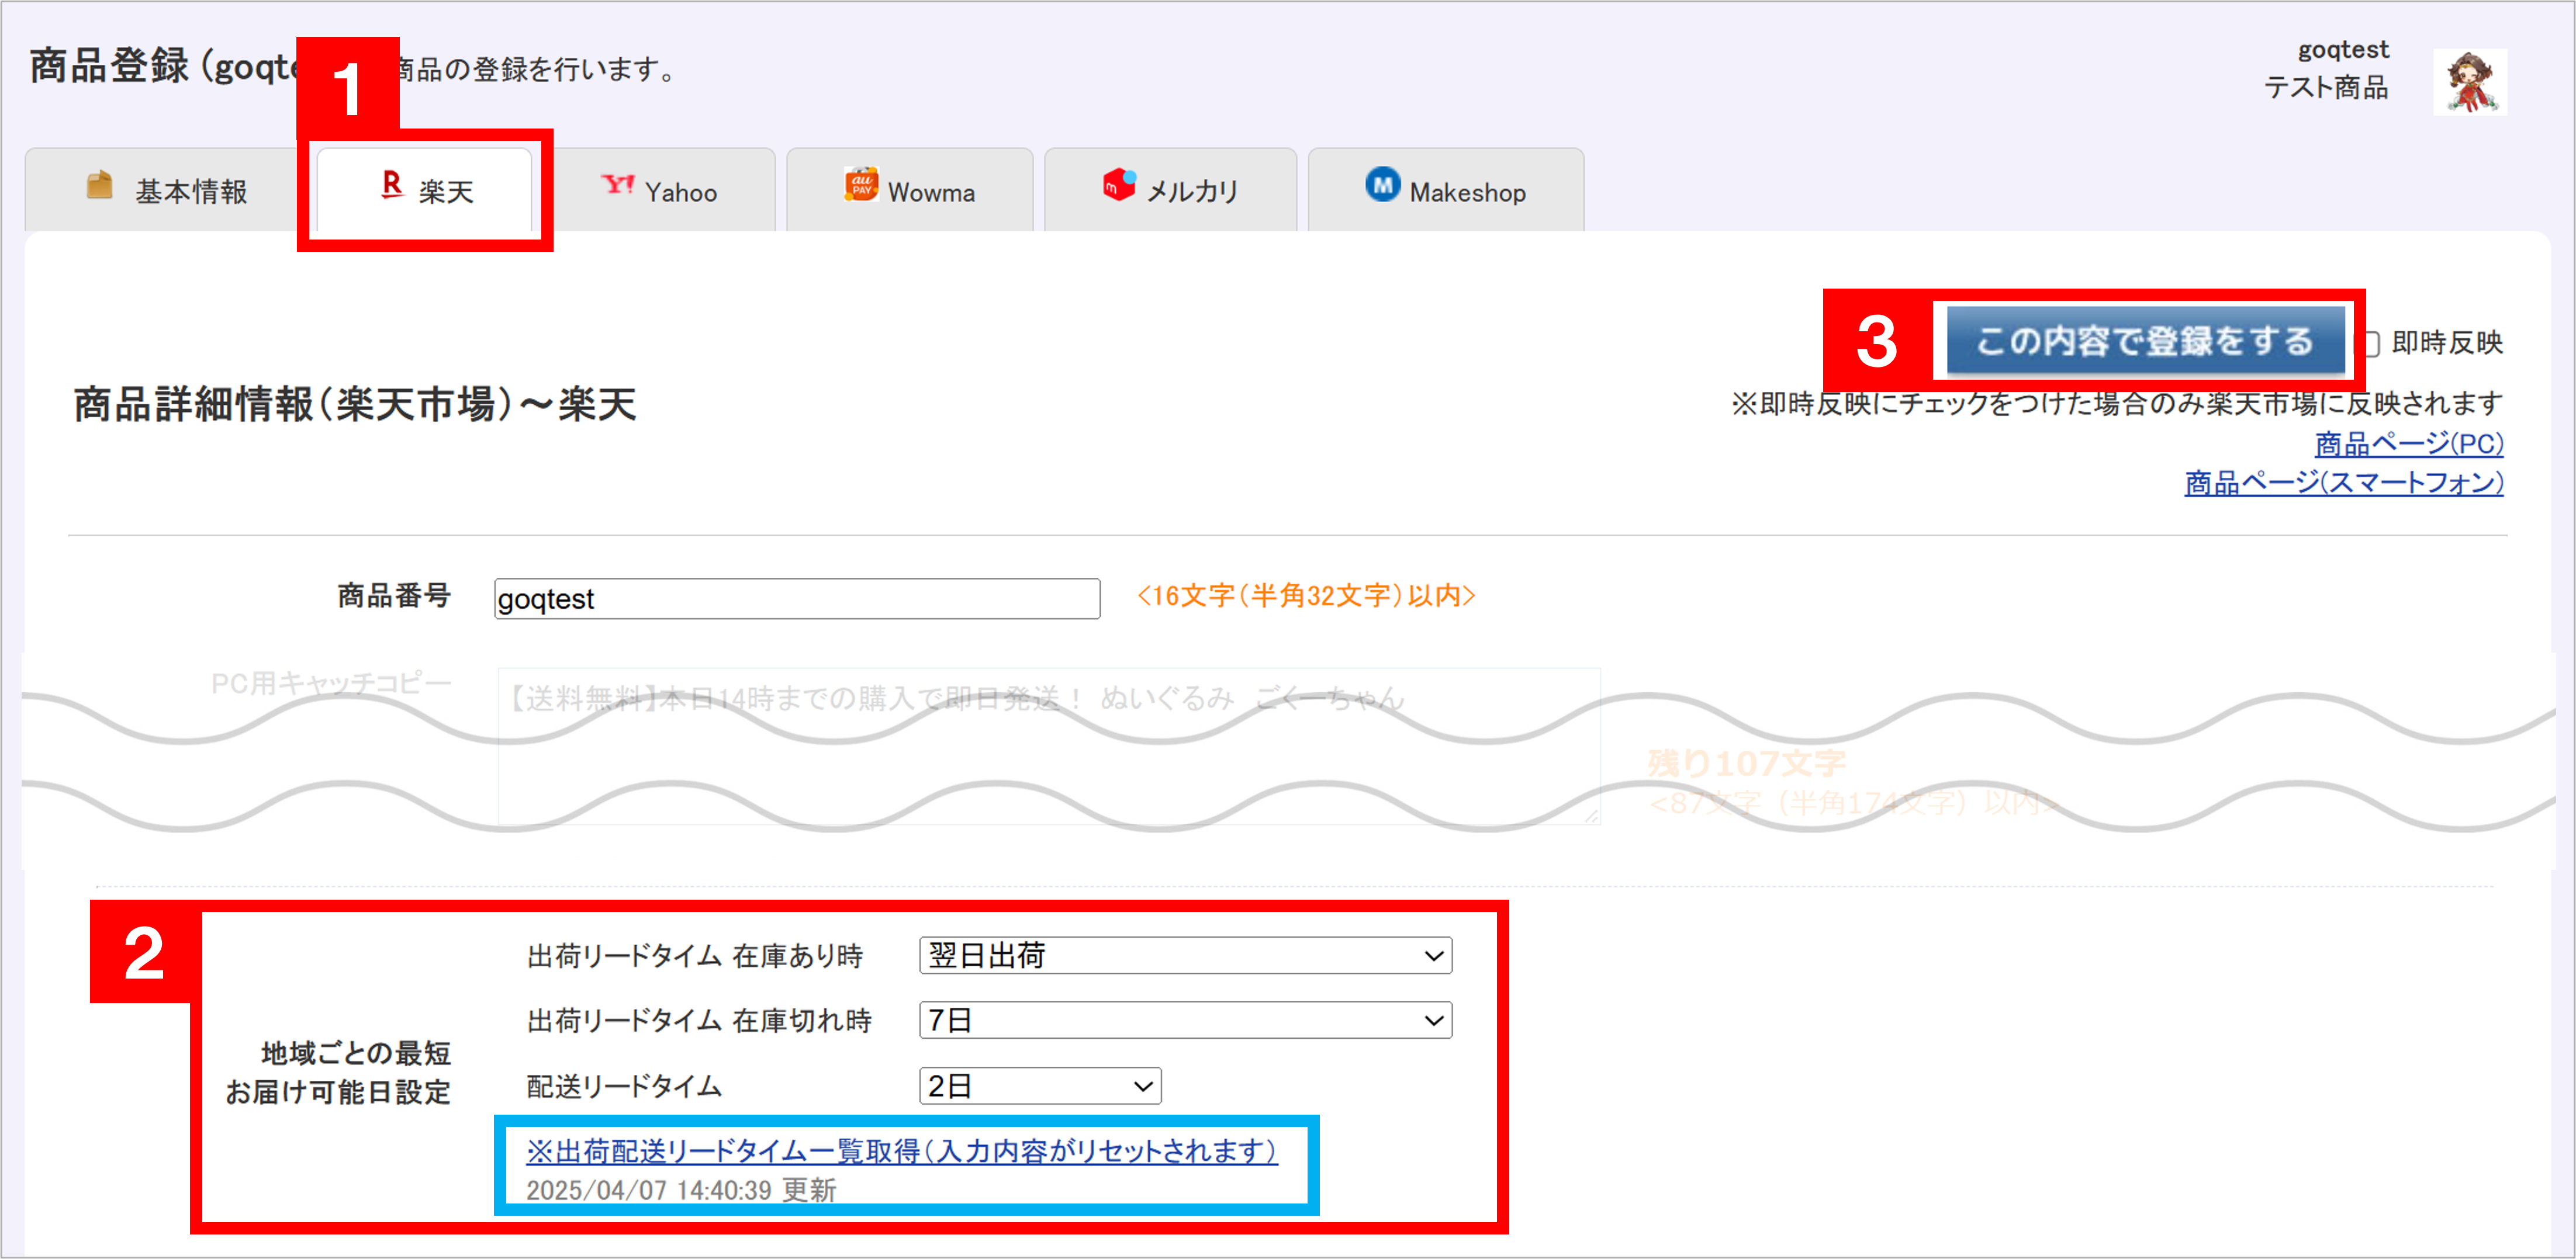The width and height of the screenshot is (2576, 1259).
Task: Open 商品ページ(スマートフォン) link
Action: pos(2343,483)
